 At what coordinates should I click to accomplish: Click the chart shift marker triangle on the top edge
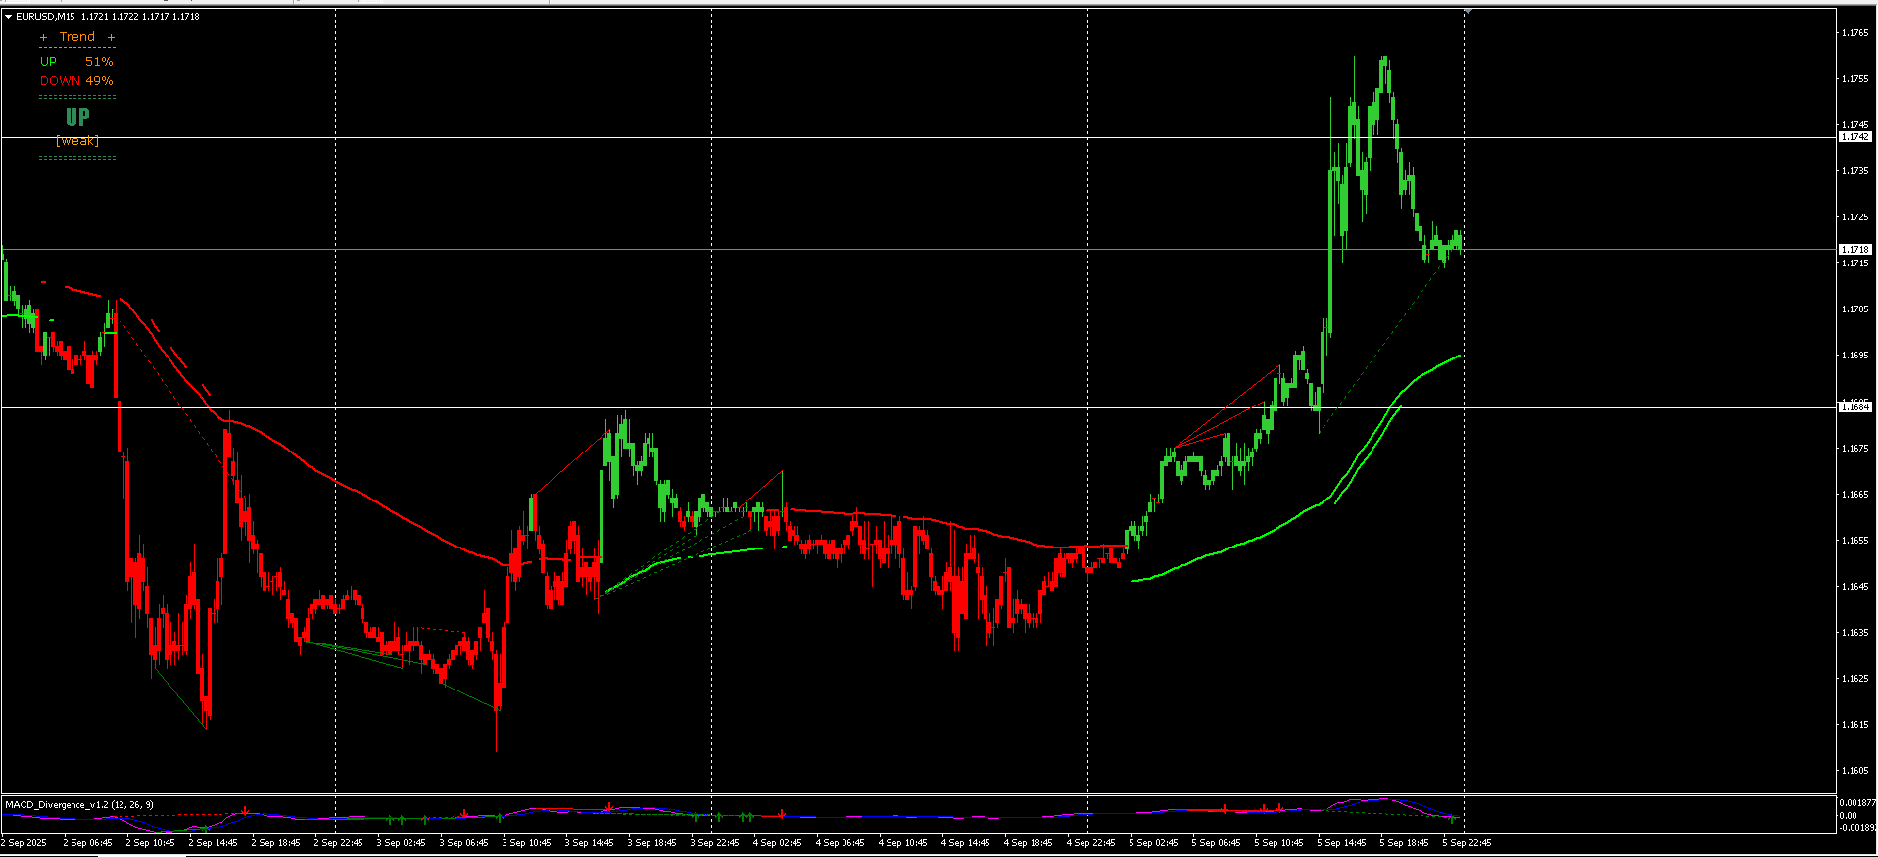tap(1468, 11)
